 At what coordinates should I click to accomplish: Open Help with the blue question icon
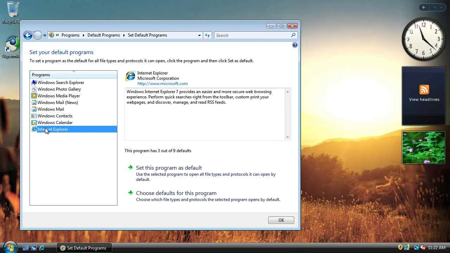click(x=295, y=45)
